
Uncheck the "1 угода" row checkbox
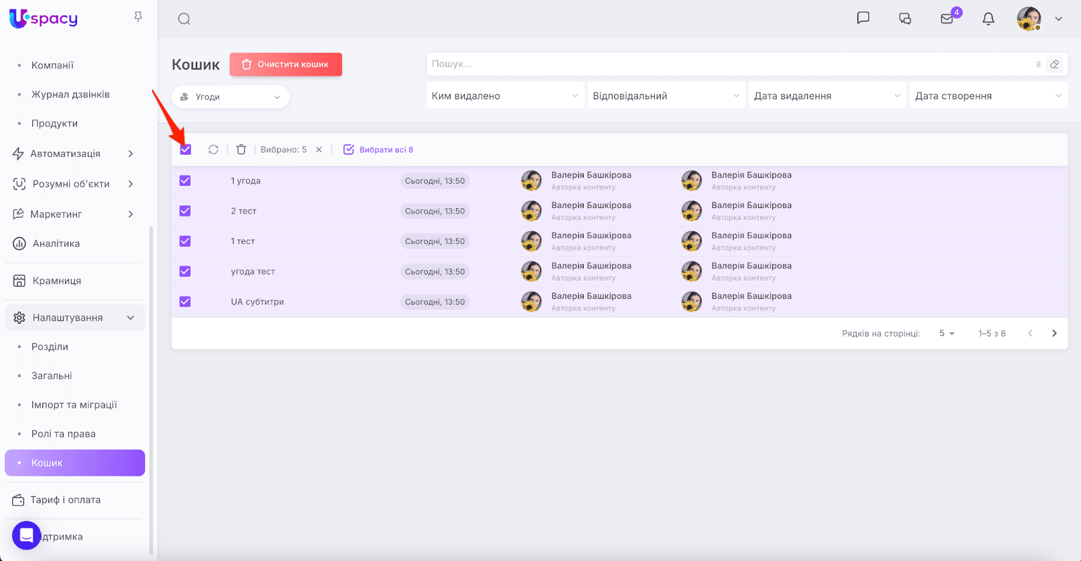(x=185, y=180)
